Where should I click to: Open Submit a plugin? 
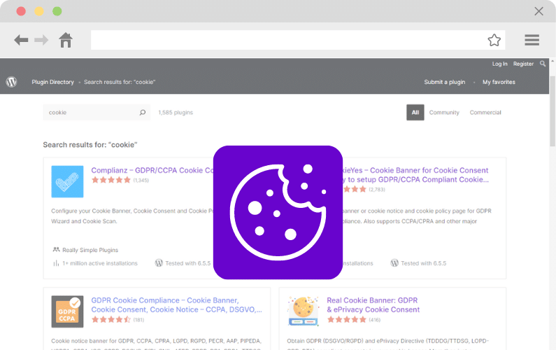445,82
